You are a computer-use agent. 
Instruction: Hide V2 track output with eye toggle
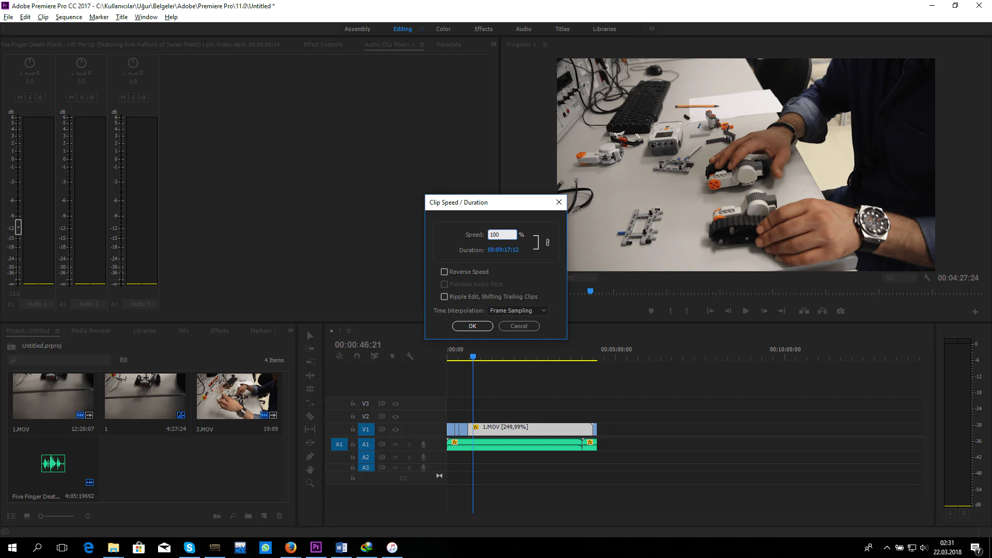[x=396, y=416]
